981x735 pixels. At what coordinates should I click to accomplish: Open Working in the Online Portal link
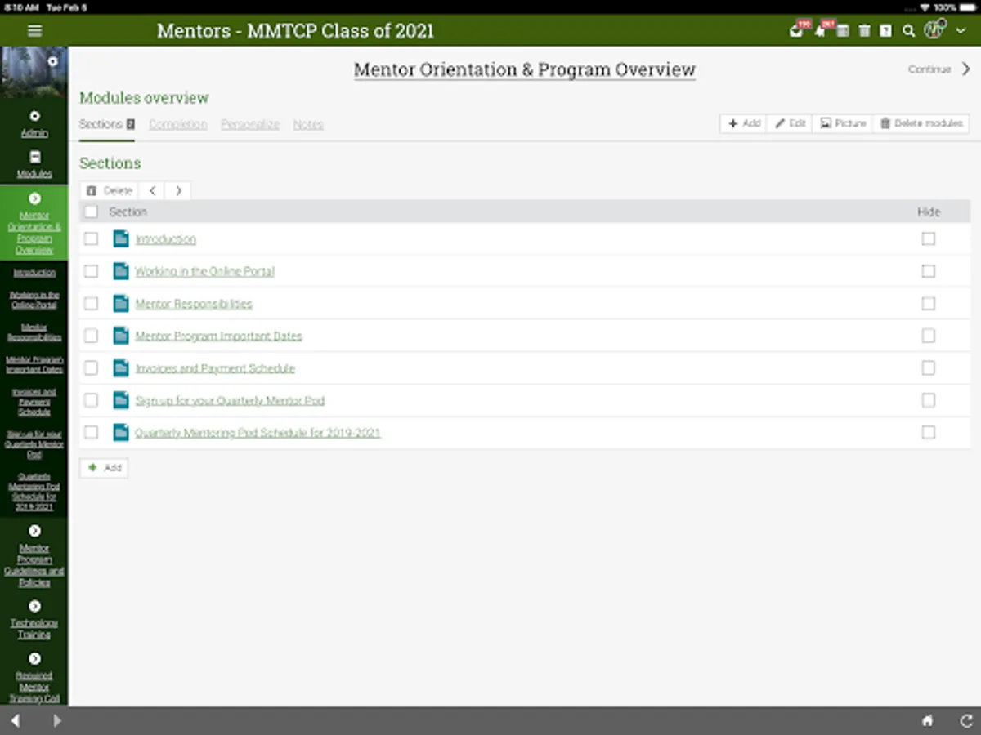[205, 271]
